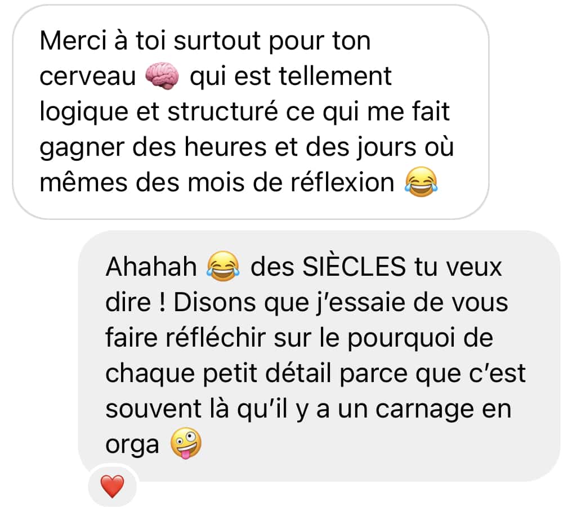Click the word "heures" in first message
The height and width of the screenshot is (516, 581).
click(x=225, y=147)
